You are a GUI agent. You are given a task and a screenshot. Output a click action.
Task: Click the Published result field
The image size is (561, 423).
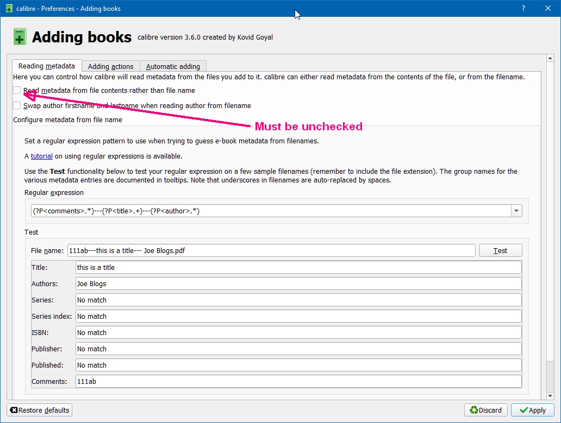298,365
